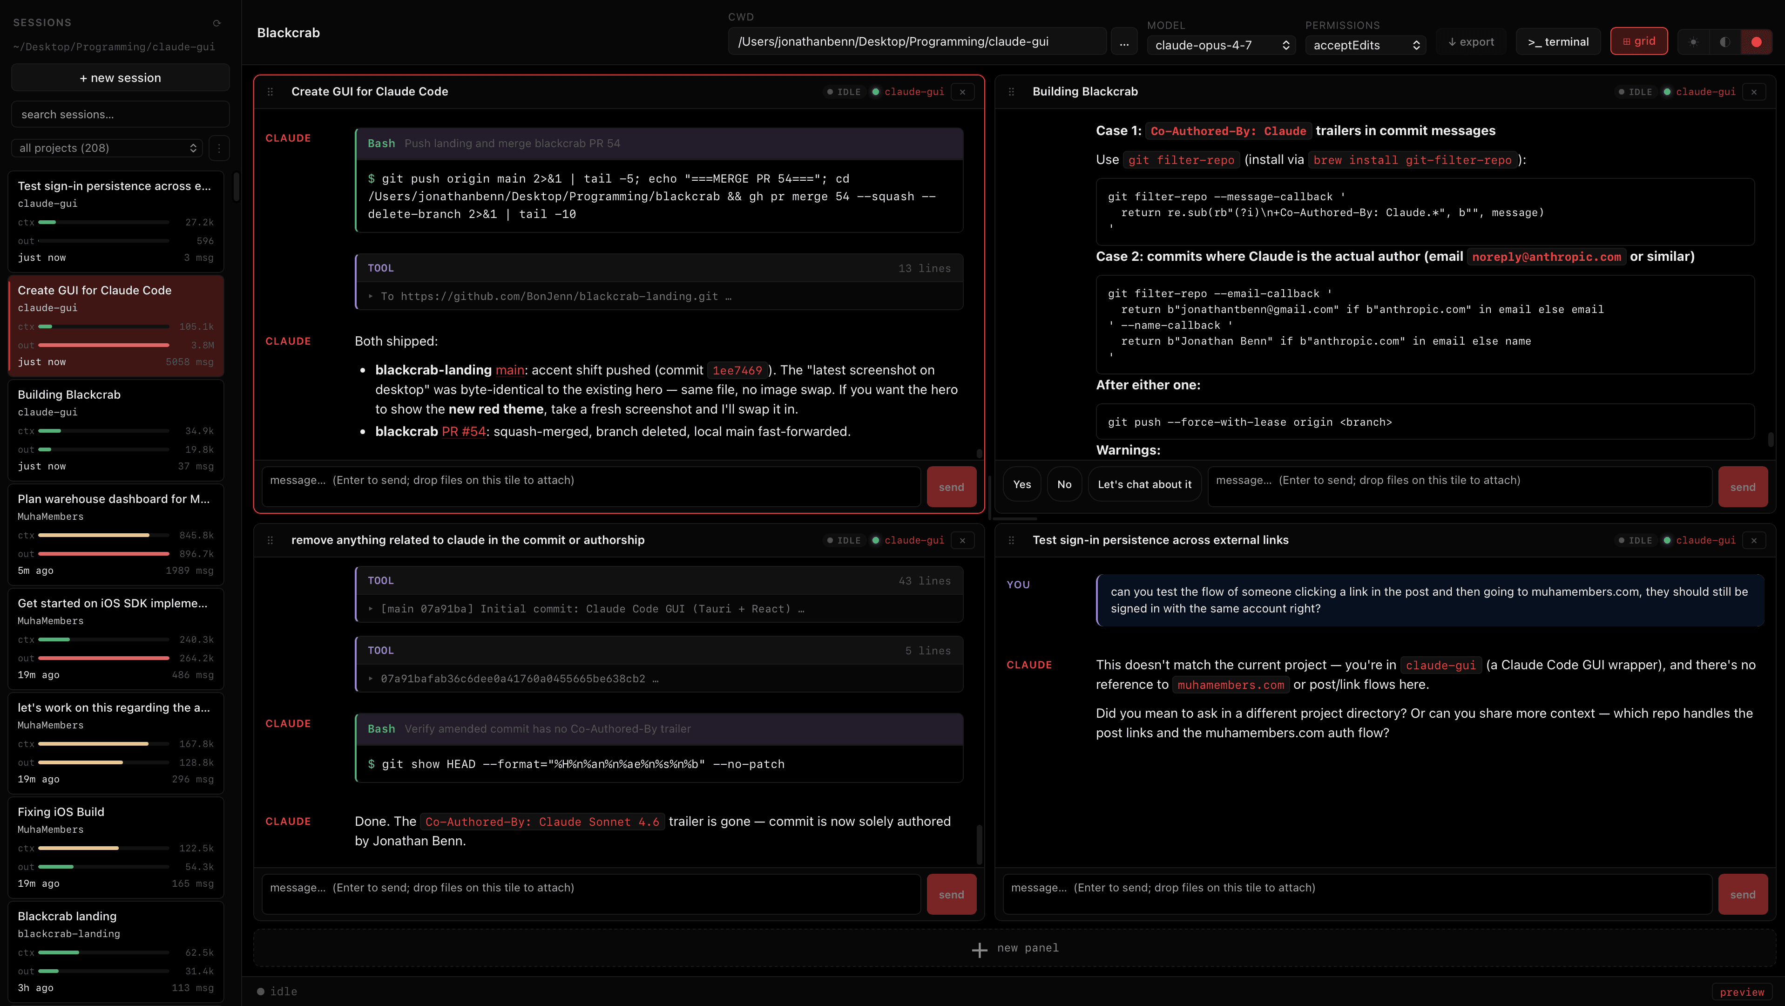Select the Create GUI for Claude Code session
1785x1006 pixels.
(116, 325)
